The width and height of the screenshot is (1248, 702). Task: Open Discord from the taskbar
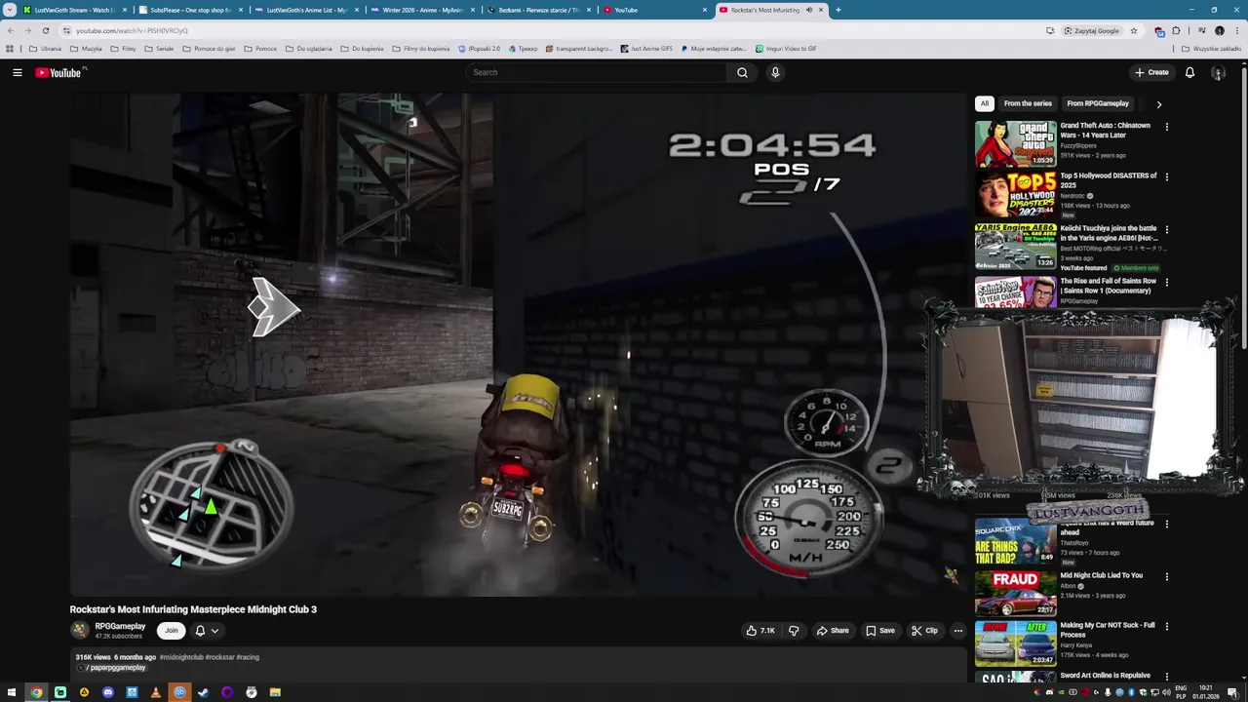pos(107,692)
